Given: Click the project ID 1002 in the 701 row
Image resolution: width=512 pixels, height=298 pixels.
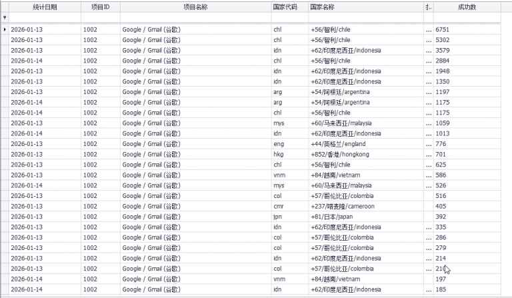Looking at the screenshot, I should point(101,155).
